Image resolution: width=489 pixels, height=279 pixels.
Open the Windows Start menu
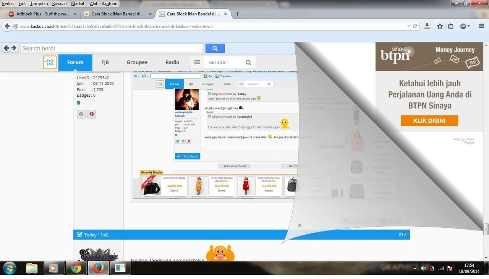coord(9,268)
